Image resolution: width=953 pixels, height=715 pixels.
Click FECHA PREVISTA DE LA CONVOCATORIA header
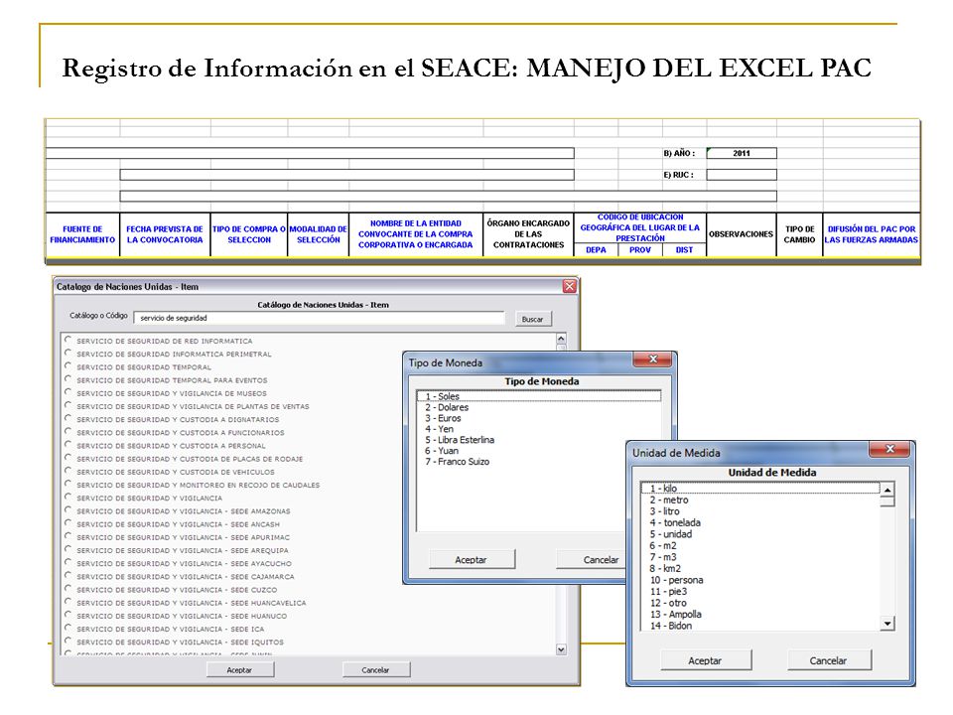(x=165, y=234)
